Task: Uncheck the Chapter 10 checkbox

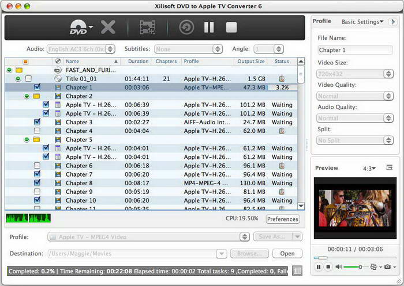Action: click(x=37, y=200)
